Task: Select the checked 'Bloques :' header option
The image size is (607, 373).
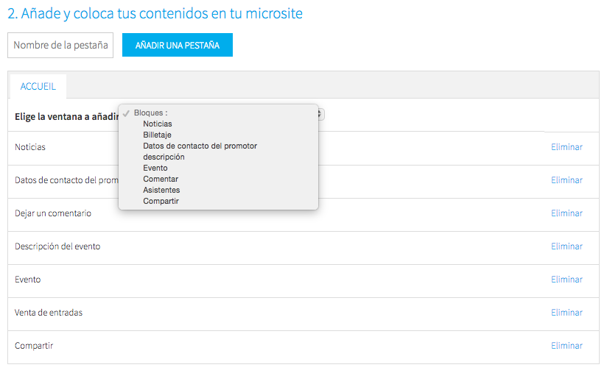Action: coord(150,113)
